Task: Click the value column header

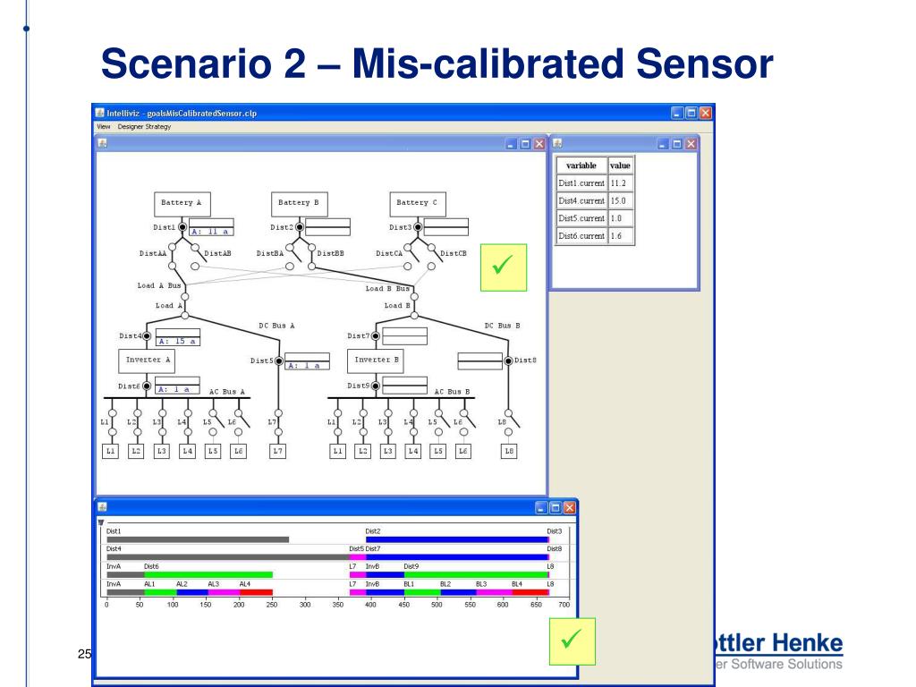Action: point(621,165)
